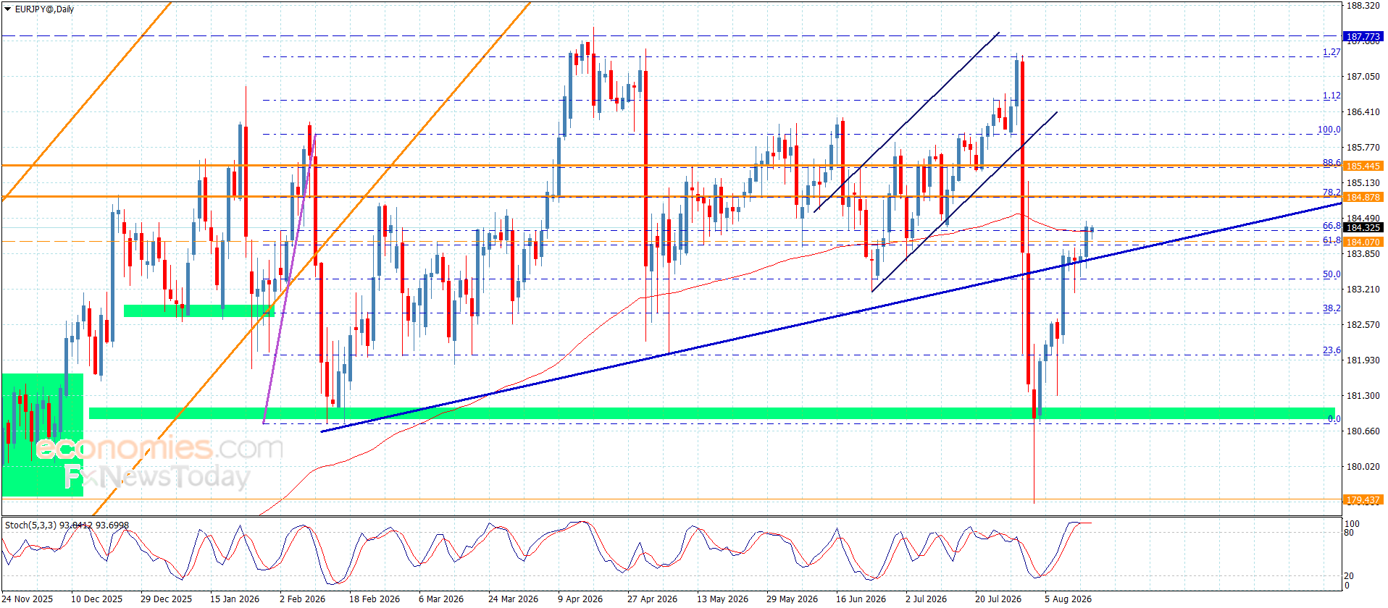Select the 184.070 price level label
Viewport: 1388px width, 608px height.
tap(1363, 242)
